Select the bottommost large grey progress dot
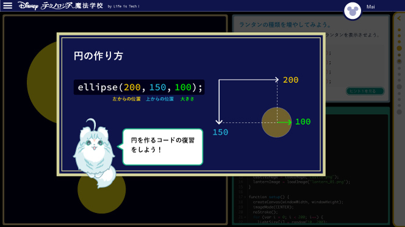This screenshot has height=227, width=405. click(x=399, y=112)
